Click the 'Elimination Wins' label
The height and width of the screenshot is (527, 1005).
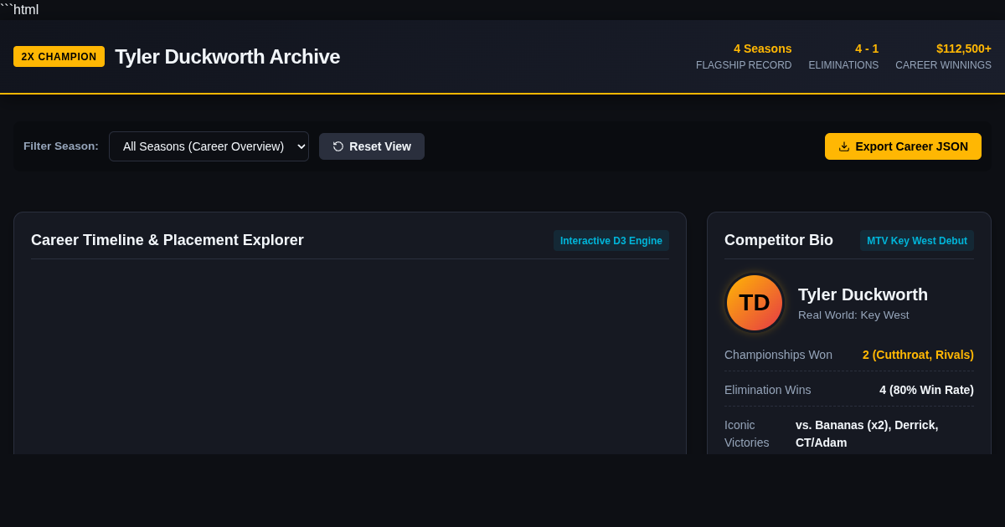(767, 390)
